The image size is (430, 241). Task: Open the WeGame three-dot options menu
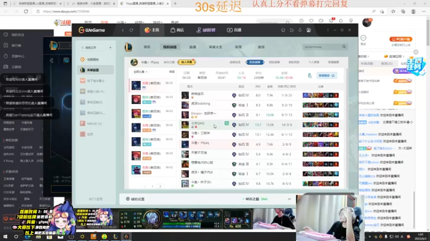[x=328, y=30]
